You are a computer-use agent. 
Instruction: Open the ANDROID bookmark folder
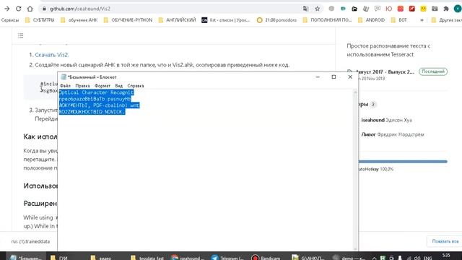(371, 20)
